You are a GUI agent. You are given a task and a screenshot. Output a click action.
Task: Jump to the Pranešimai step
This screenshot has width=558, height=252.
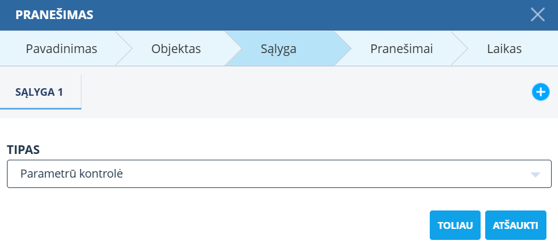401,48
